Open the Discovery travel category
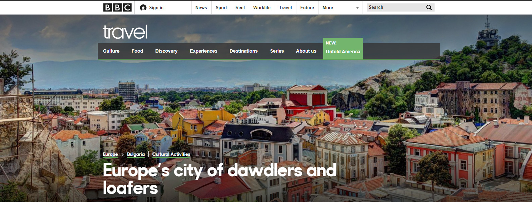 [x=166, y=51]
